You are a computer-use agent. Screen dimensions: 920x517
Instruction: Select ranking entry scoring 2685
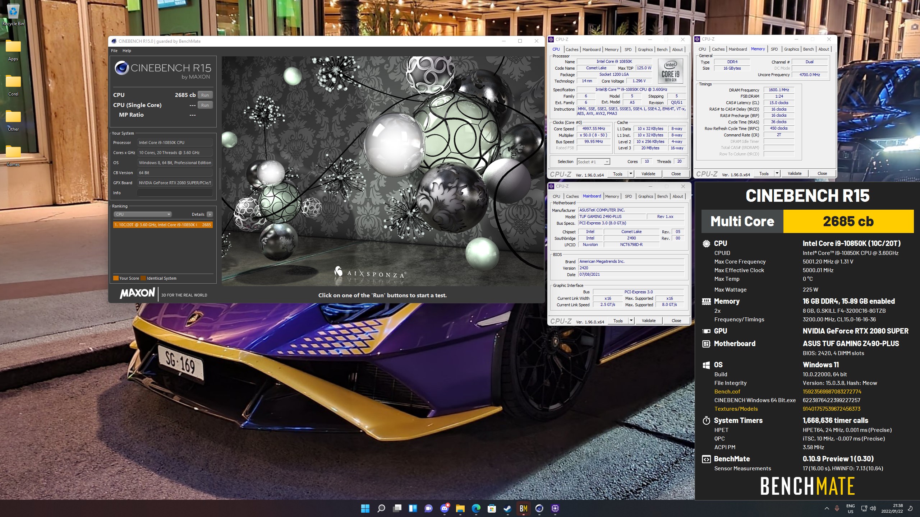coord(163,225)
